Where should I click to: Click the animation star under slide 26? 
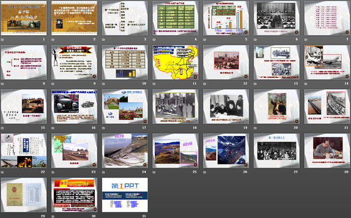click(205, 172)
